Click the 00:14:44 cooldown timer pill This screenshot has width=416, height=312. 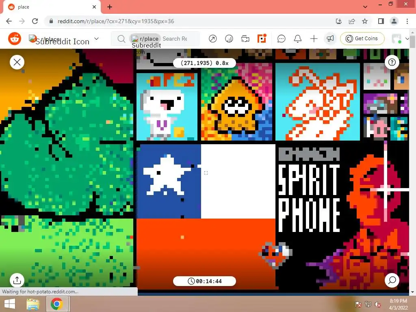pos(204,281)
